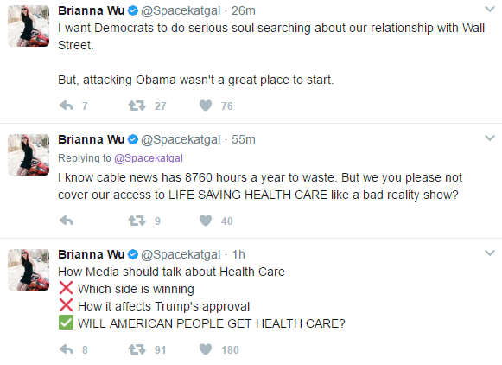This screenshot has height=365, width=502.
Task: Retweet the Wall Street tweet
Action: point(137,106)
